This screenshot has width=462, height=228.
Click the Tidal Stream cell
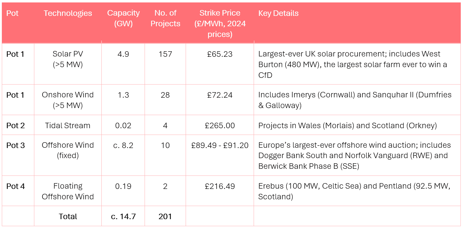click(x=68, y=125)
